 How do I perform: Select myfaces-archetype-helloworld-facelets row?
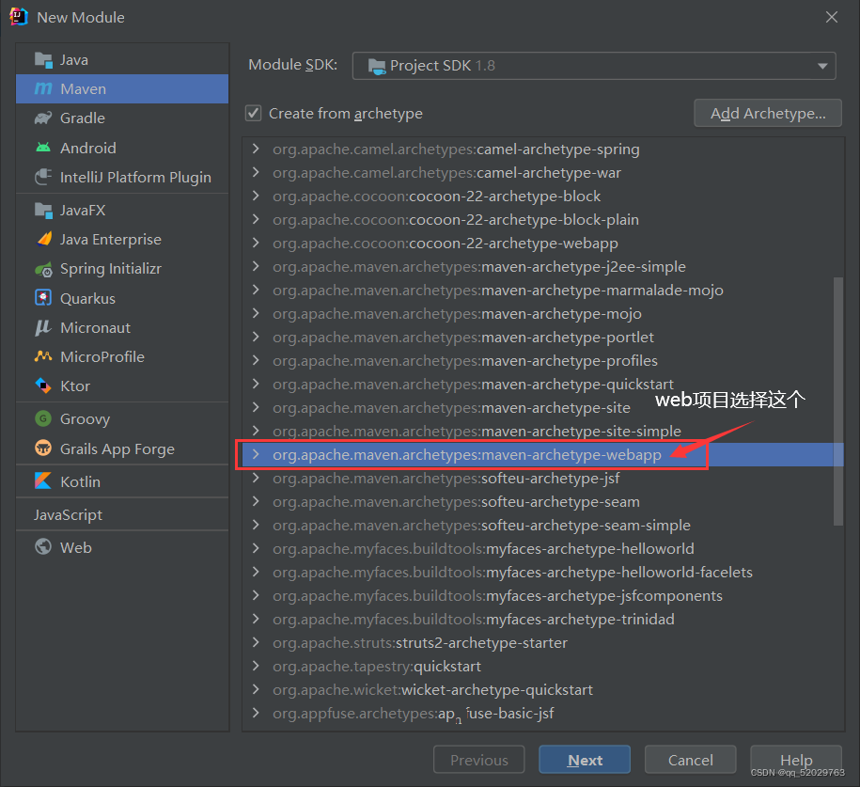pyautogui.click(x=543, y=572)
